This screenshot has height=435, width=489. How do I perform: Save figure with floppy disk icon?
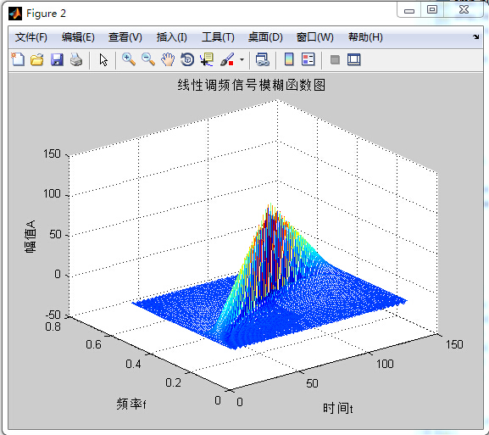57,59
